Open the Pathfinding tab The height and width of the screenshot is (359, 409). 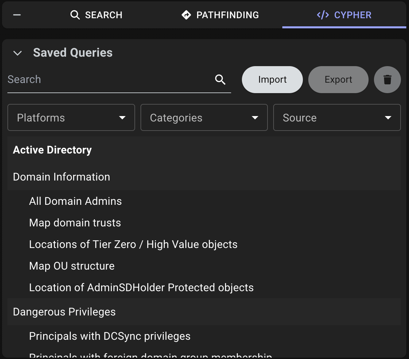pos(220,15)
